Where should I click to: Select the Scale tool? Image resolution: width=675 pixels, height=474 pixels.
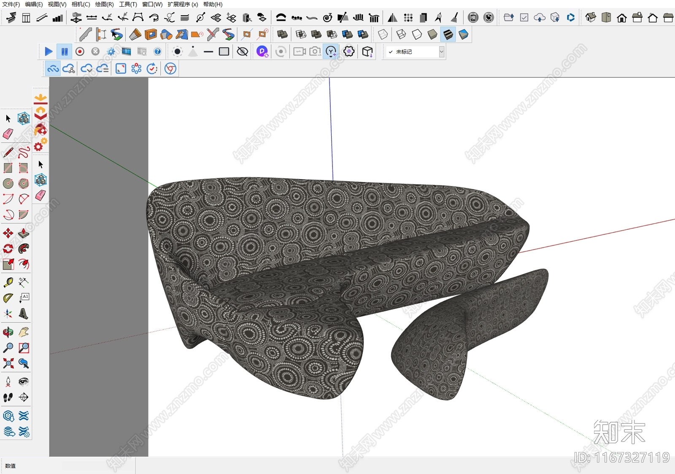[8, 264]
